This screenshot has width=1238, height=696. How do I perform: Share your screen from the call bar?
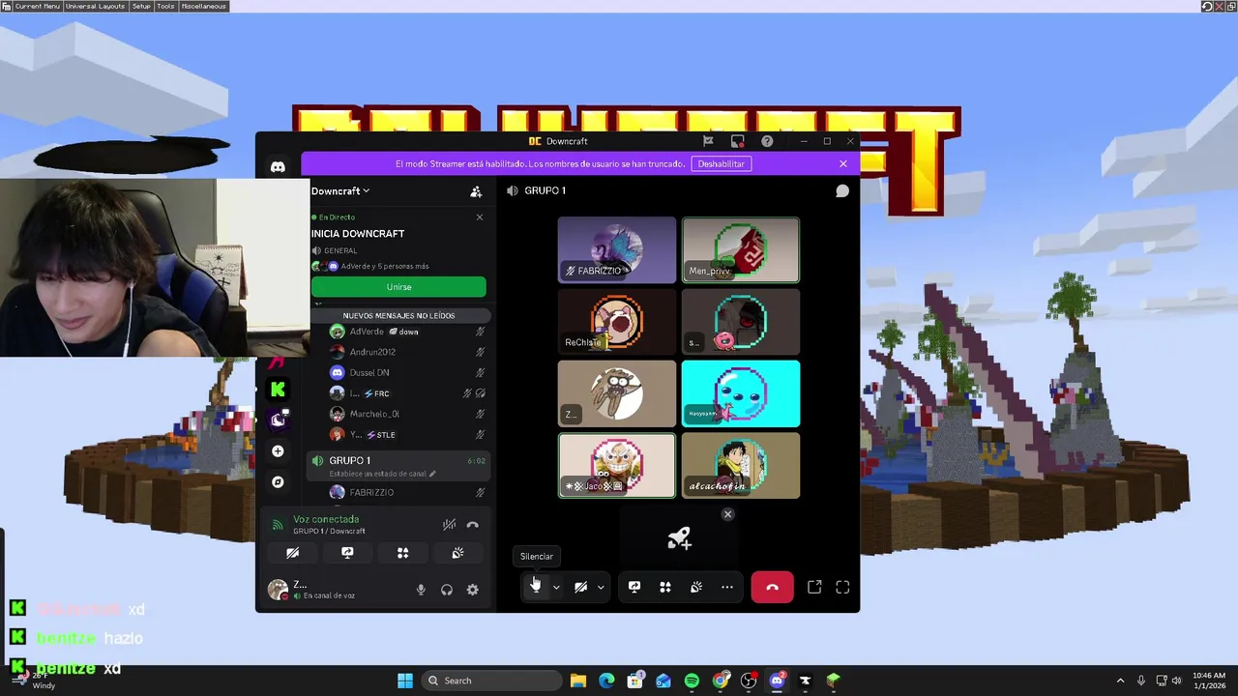(x=634, y=587)
